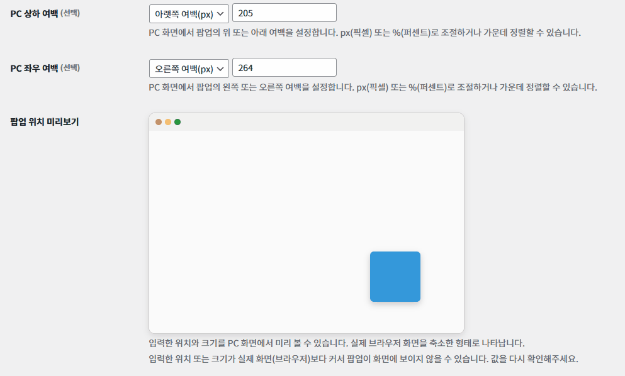The image size is (625, 376).
Task: Click the '팝업 위치 미리보기' label
Action: [45, 122]
